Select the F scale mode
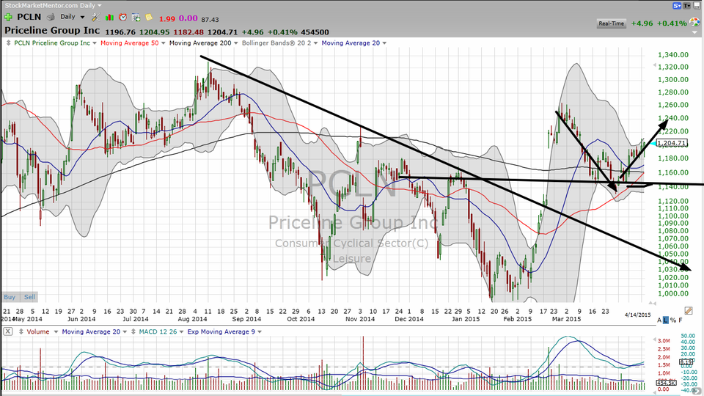 (x=681, y=320)
